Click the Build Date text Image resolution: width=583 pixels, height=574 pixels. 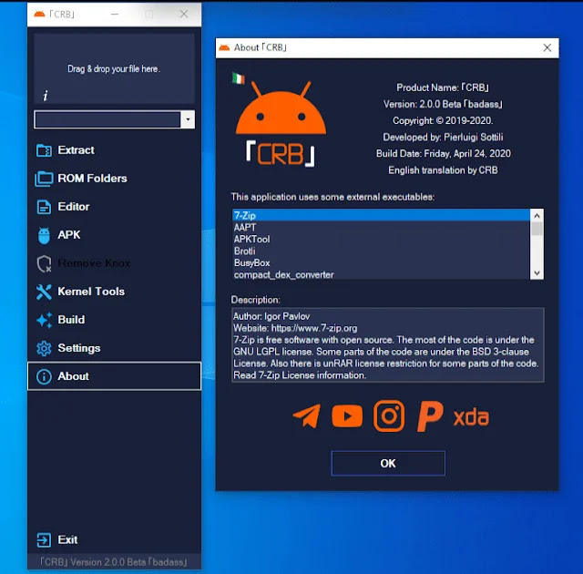coord(444,154)
